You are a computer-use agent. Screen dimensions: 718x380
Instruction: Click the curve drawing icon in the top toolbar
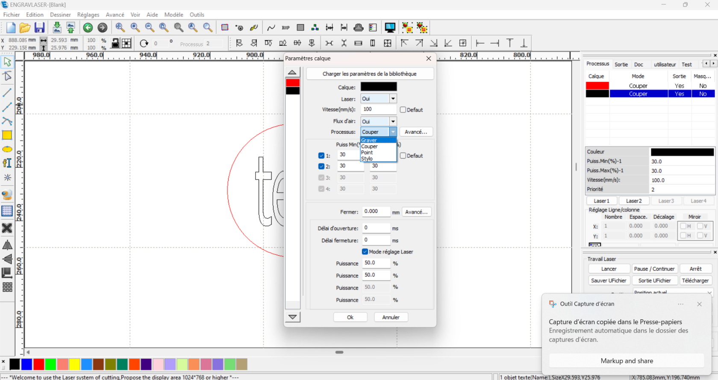coord(271,28)
